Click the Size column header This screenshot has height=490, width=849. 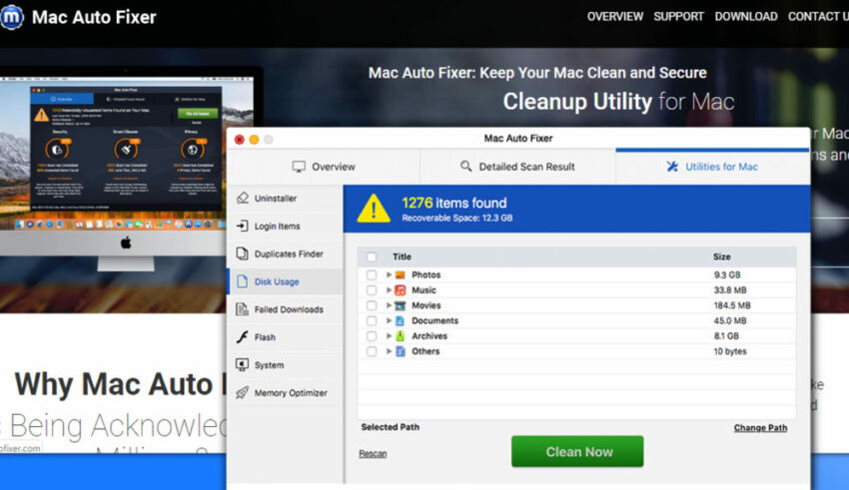(x=722, y=256)
